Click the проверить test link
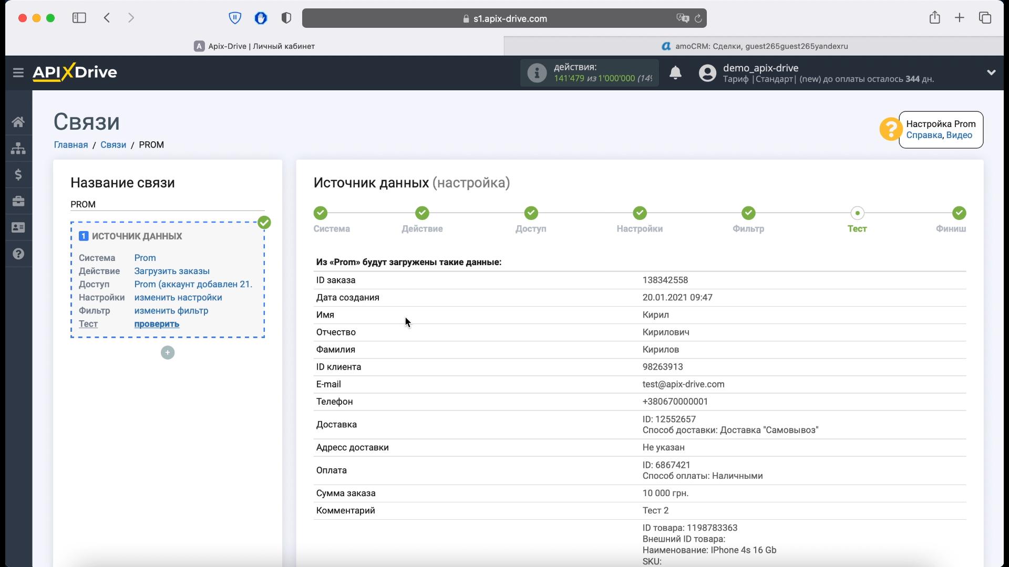Viewport: 1009px width, 567px height. pyautogui.click(x=157, y=324)
